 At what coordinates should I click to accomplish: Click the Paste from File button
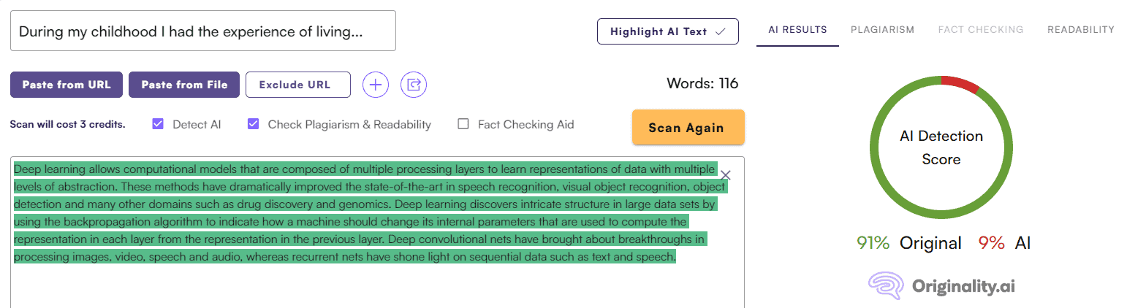point(184,85)
